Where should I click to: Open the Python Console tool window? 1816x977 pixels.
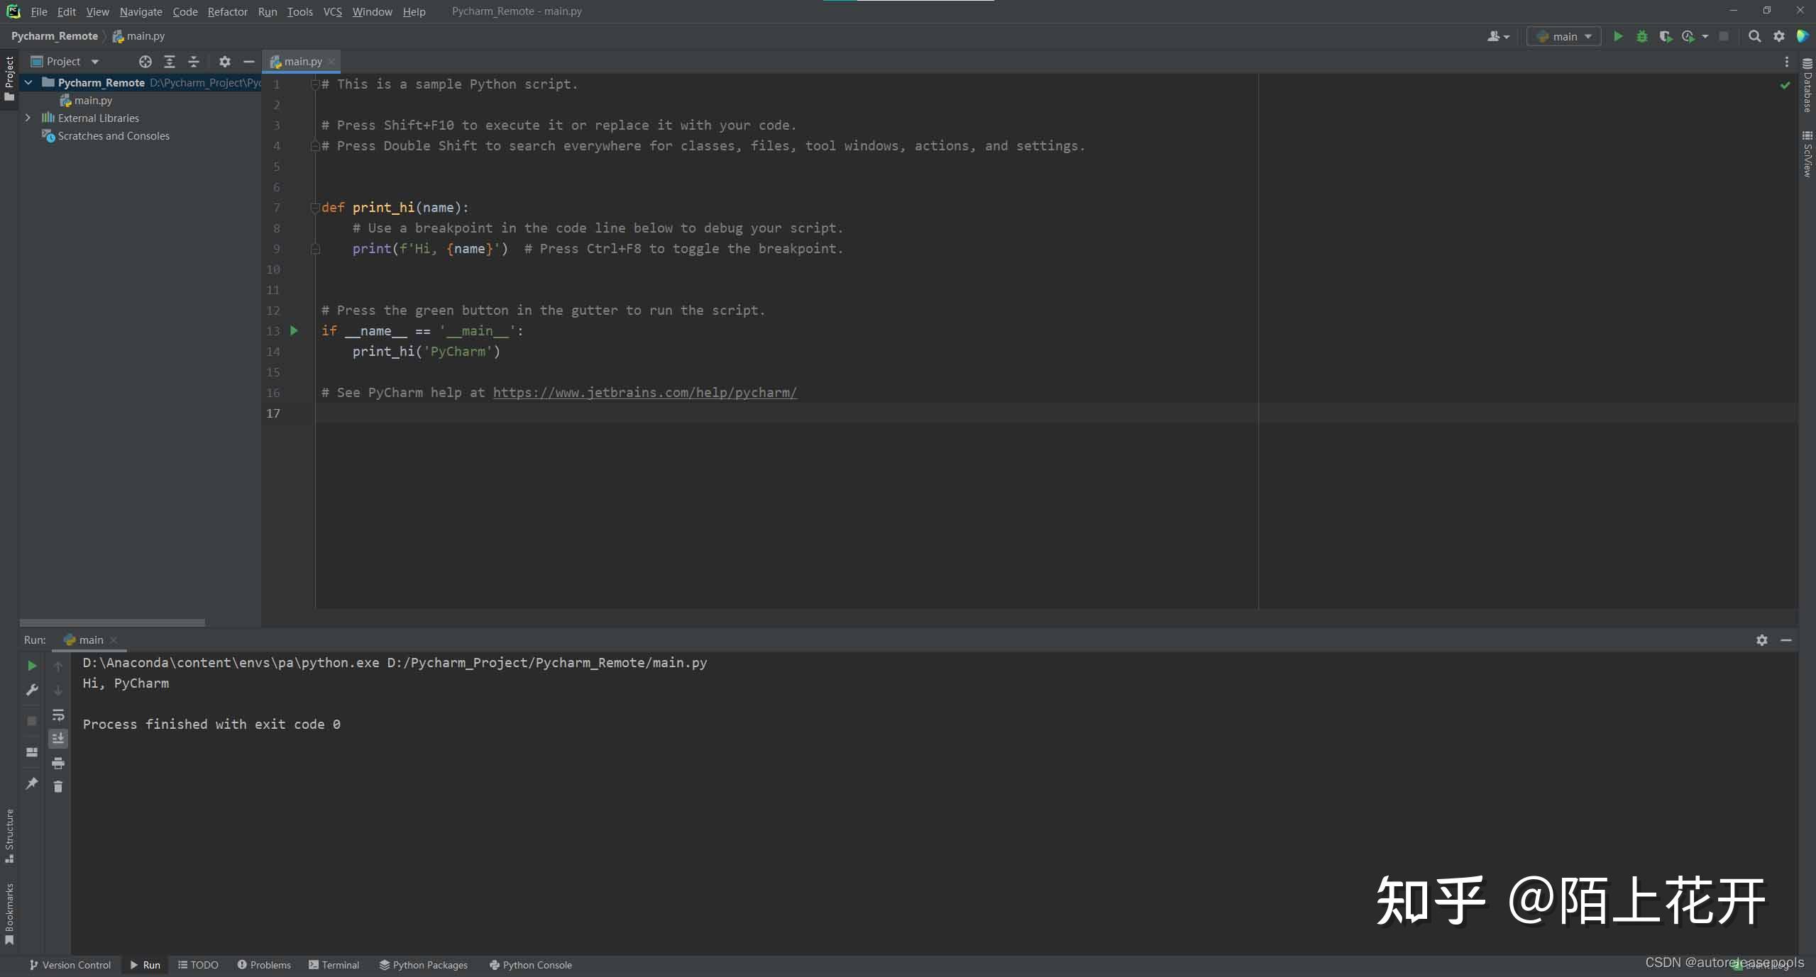click(x=530, y=965)
